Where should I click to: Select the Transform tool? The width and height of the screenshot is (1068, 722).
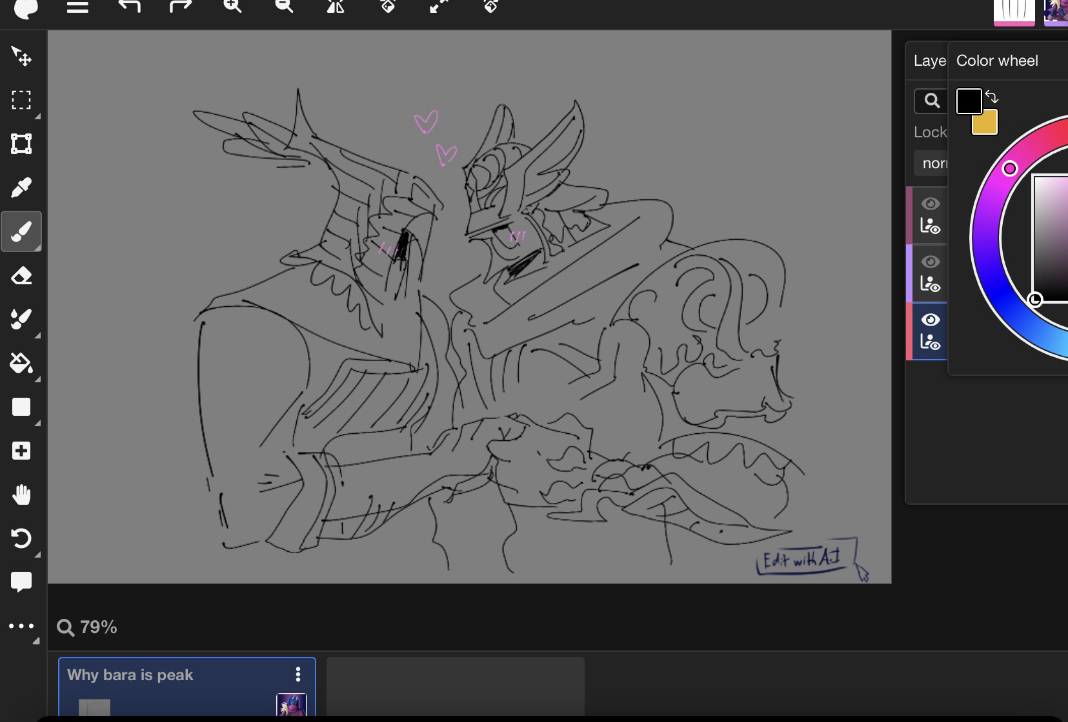click(21, 144)
